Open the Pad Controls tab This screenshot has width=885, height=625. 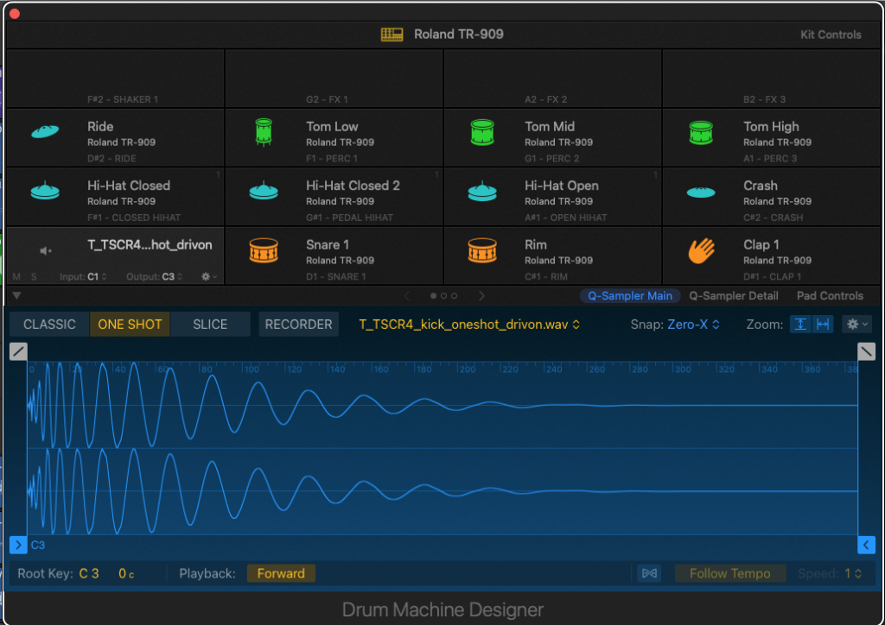click(x=830, y=295)
